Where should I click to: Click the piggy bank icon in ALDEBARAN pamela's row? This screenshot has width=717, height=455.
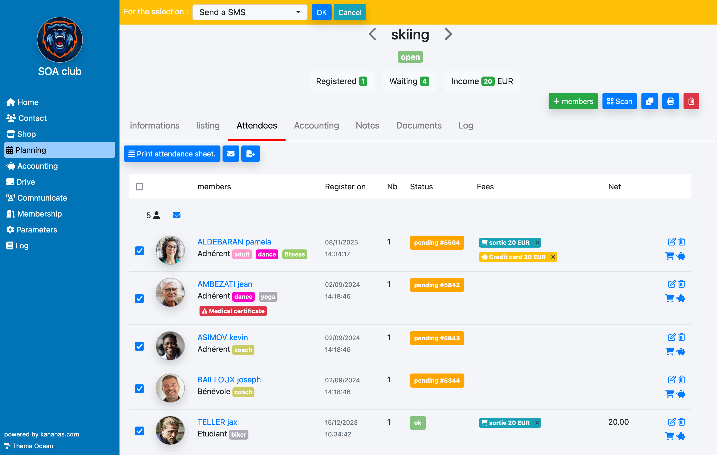pyautogui.click(x=681, y=256)
